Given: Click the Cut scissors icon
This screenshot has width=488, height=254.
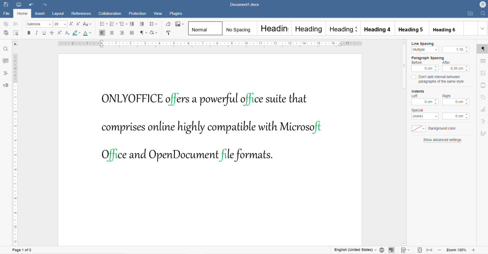Looking at the screenshot, I should (x=16, y=24).
